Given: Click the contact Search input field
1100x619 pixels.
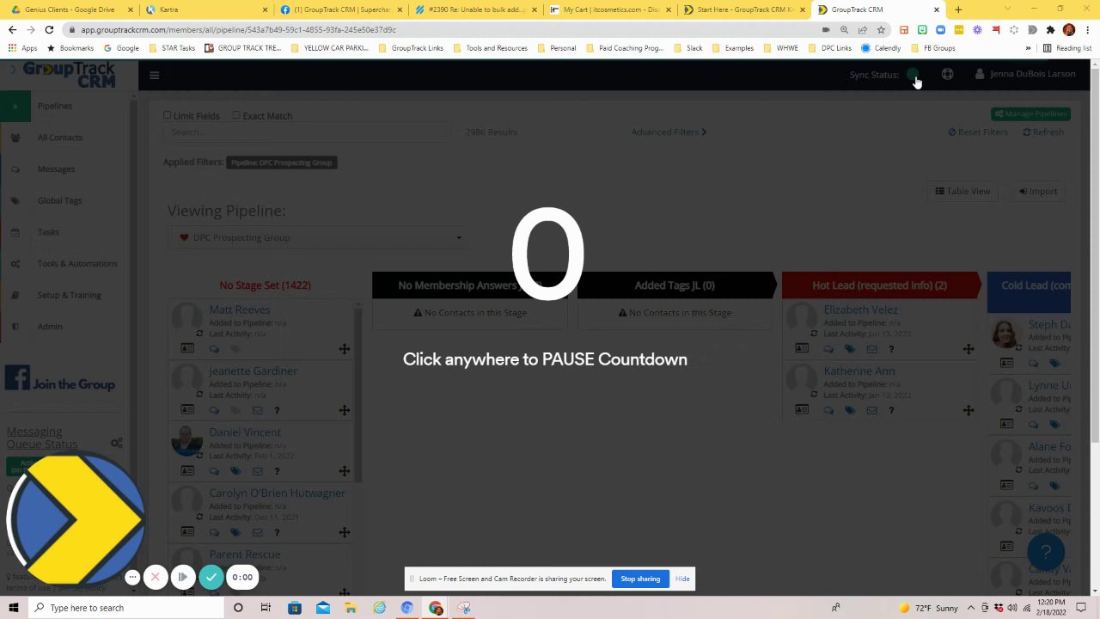Looking at the screenshot, I should point(308,132).
